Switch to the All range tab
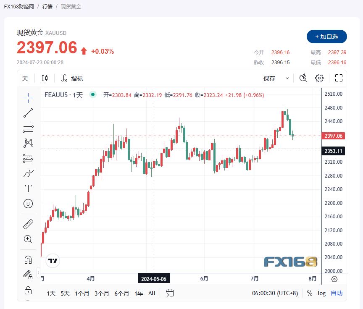363x309 pixels. [152, 293]
